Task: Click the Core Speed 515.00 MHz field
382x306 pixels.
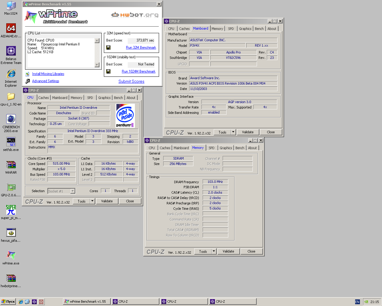Action: point(61,164)
